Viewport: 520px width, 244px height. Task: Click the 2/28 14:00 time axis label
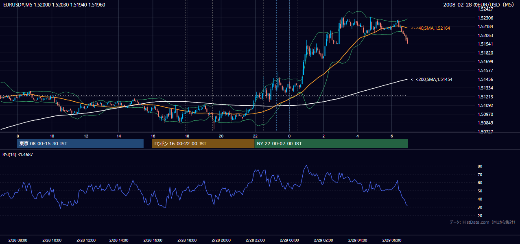click(x=120, y=240)
